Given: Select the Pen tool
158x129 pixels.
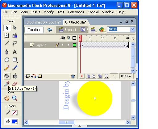Looking at the screenshot, I should coord(7,52).
